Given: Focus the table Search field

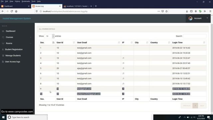Looking at the screenshot, I should click(195, 36).
